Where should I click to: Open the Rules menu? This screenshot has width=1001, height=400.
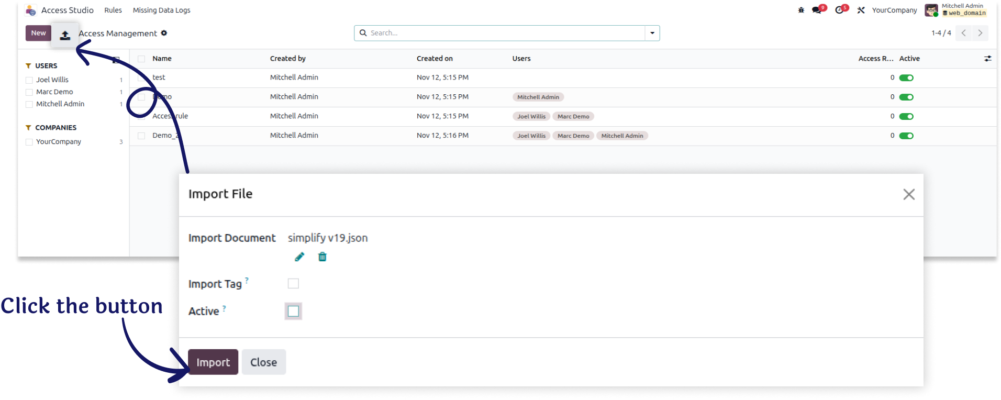(113, 10)
